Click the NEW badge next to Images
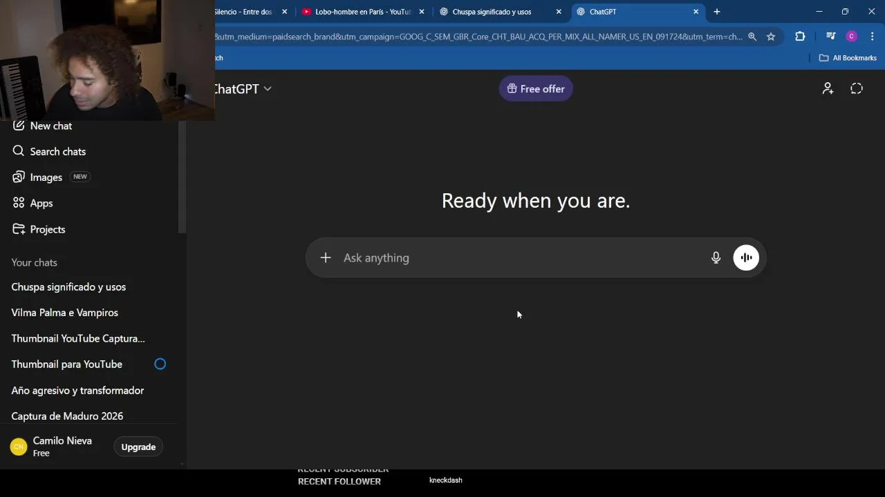 tap(80, 177)
